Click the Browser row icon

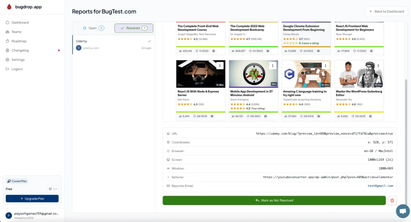point(168,151)
